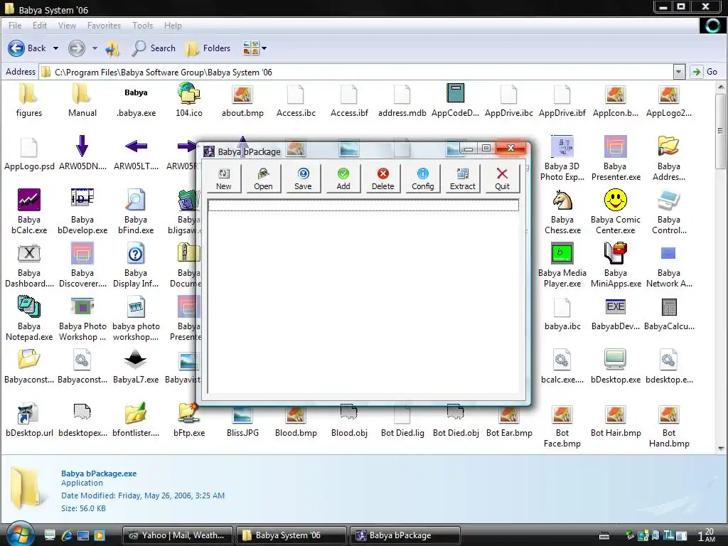Open a package with the Open button
This screenshot has width=728, height=546.
(263, 178)
